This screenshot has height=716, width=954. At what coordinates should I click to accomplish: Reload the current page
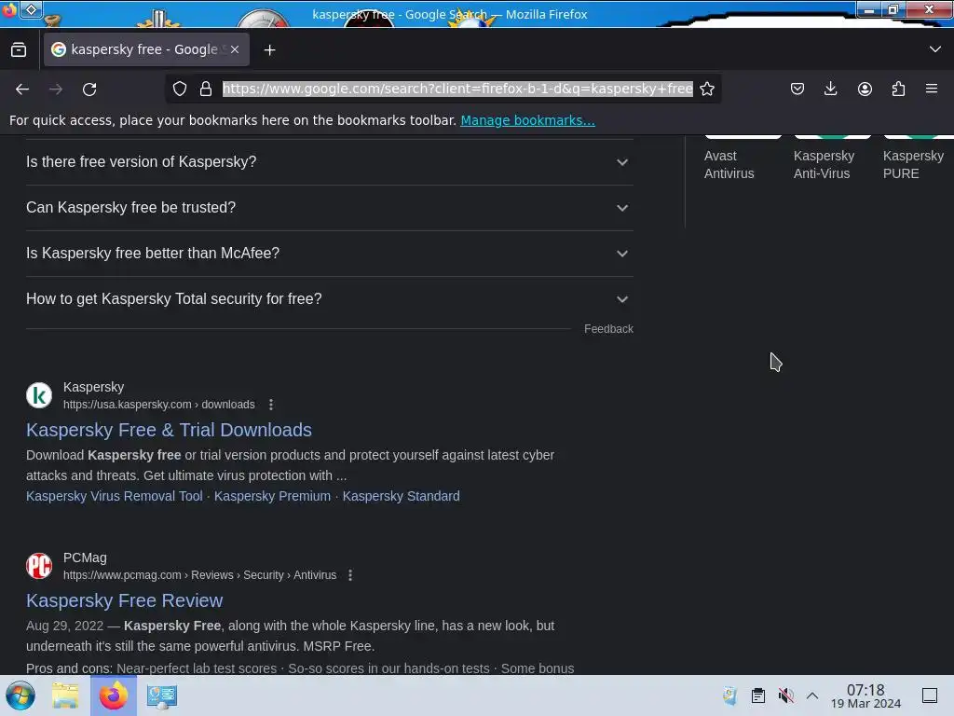tap(89, 89)
